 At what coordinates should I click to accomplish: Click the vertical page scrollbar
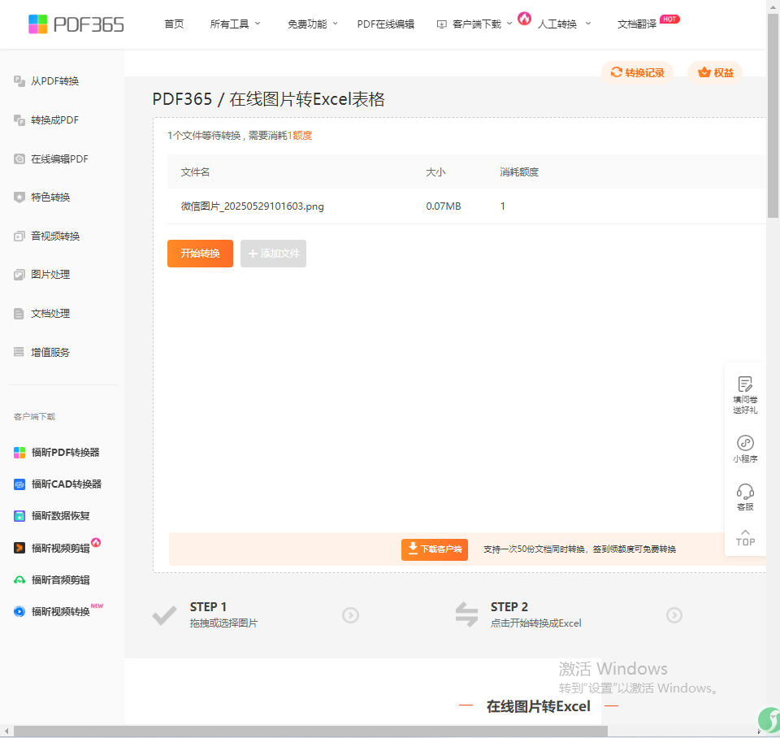773,115
